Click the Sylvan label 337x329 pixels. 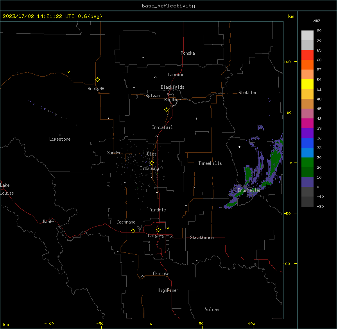(152, 96)
